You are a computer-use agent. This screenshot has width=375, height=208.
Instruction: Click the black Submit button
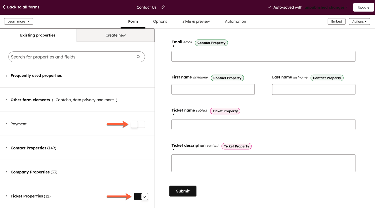point(183,191)
